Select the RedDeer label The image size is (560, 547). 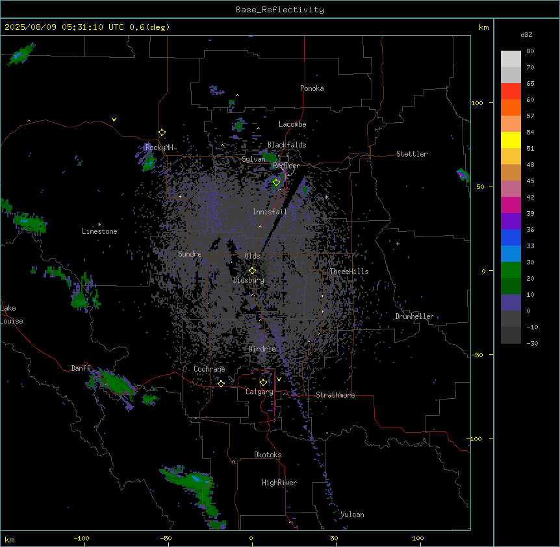(x=286, y=166)
